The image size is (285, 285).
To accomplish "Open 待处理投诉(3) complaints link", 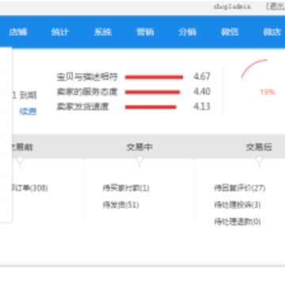I will point(237,205).
